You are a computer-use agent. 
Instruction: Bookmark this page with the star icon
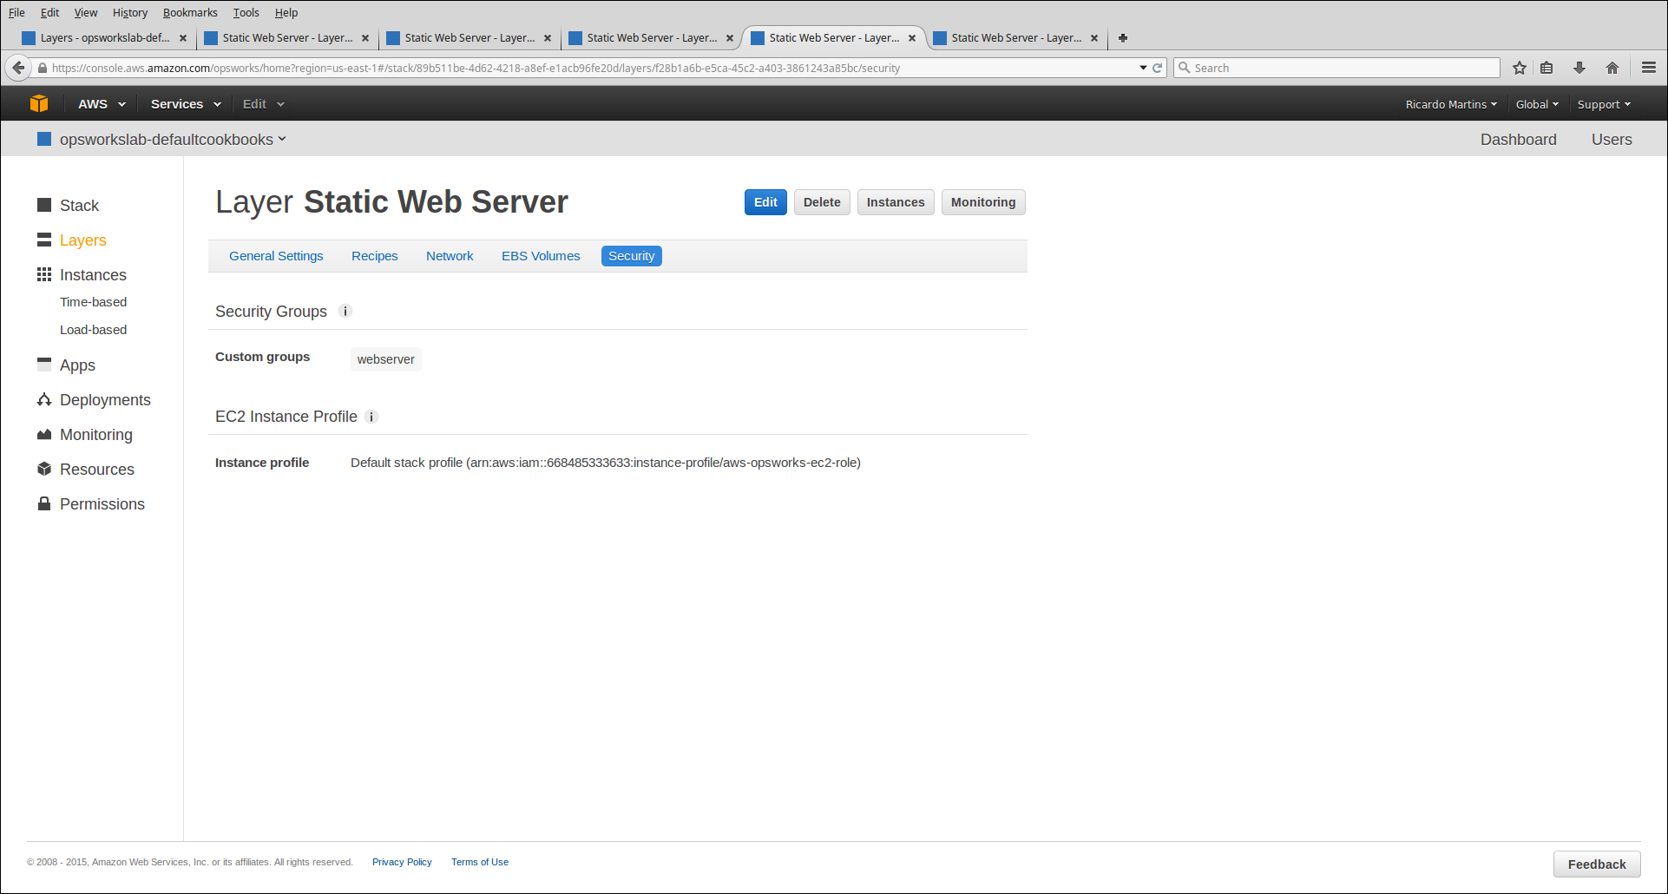point(1519,68)
